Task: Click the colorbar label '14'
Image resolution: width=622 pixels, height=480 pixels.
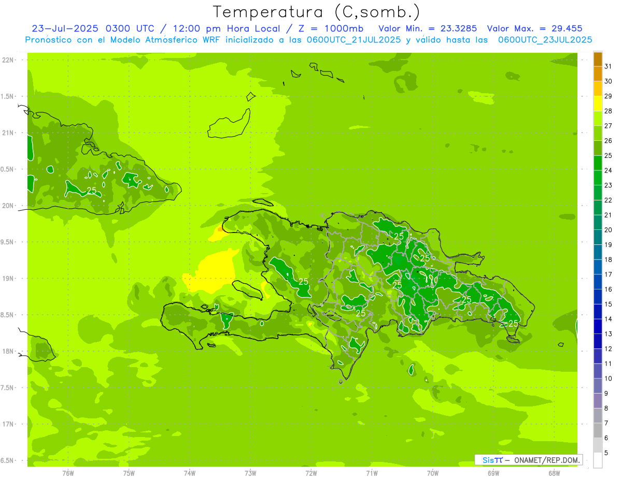Action: 608,319
